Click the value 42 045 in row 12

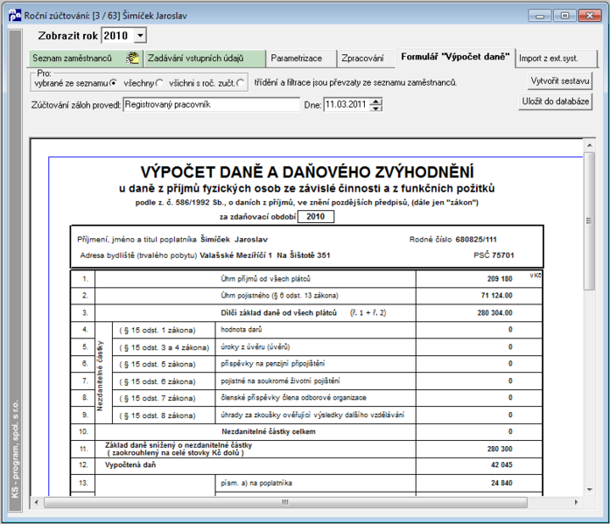click(501, 465)
